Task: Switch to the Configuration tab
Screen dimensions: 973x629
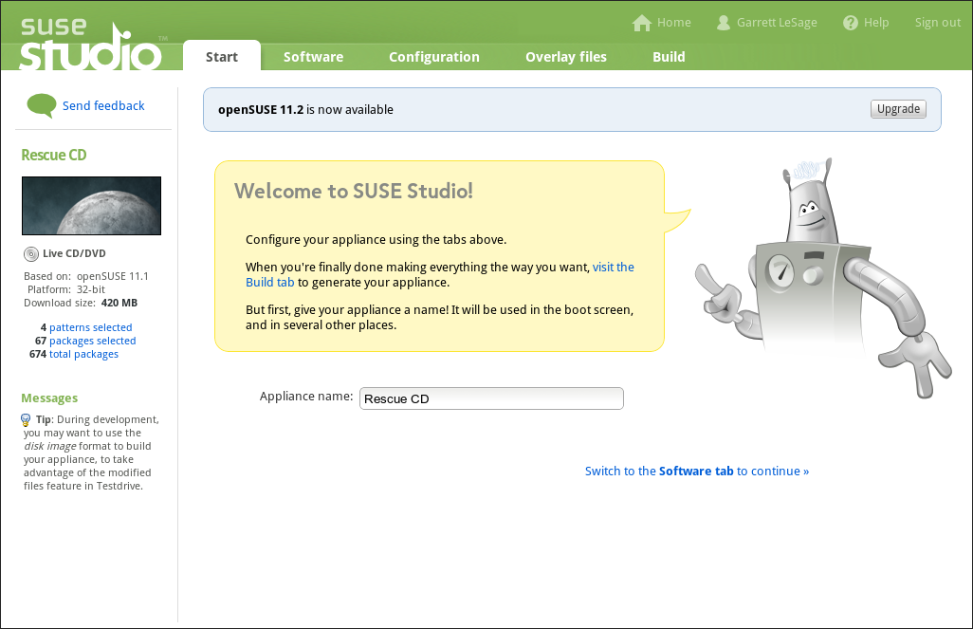Action: pos(434,57)
